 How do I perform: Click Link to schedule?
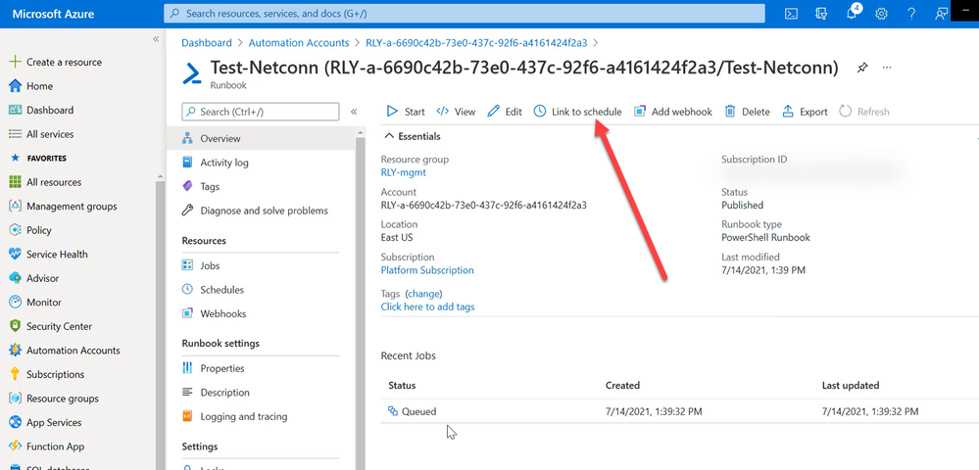point(577,112)
